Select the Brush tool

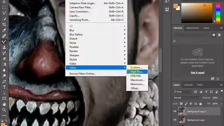(4, 42)
